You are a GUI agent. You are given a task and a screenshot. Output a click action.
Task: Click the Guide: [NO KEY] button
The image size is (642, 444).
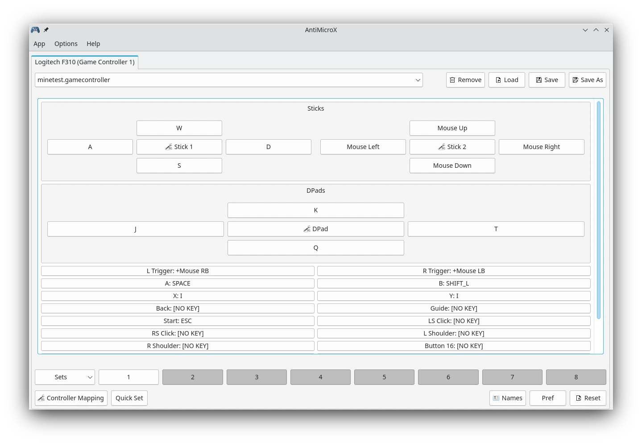pos(454,308)
